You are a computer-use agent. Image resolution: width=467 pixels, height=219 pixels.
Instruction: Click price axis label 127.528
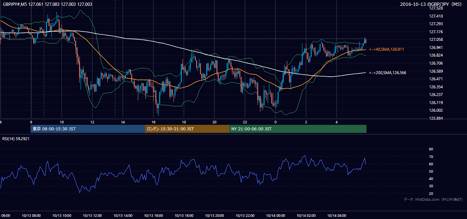436,8
